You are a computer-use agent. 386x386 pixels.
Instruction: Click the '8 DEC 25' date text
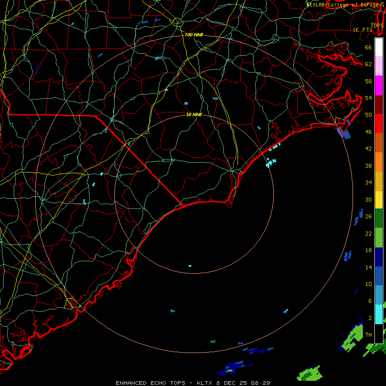pos(232,383)
